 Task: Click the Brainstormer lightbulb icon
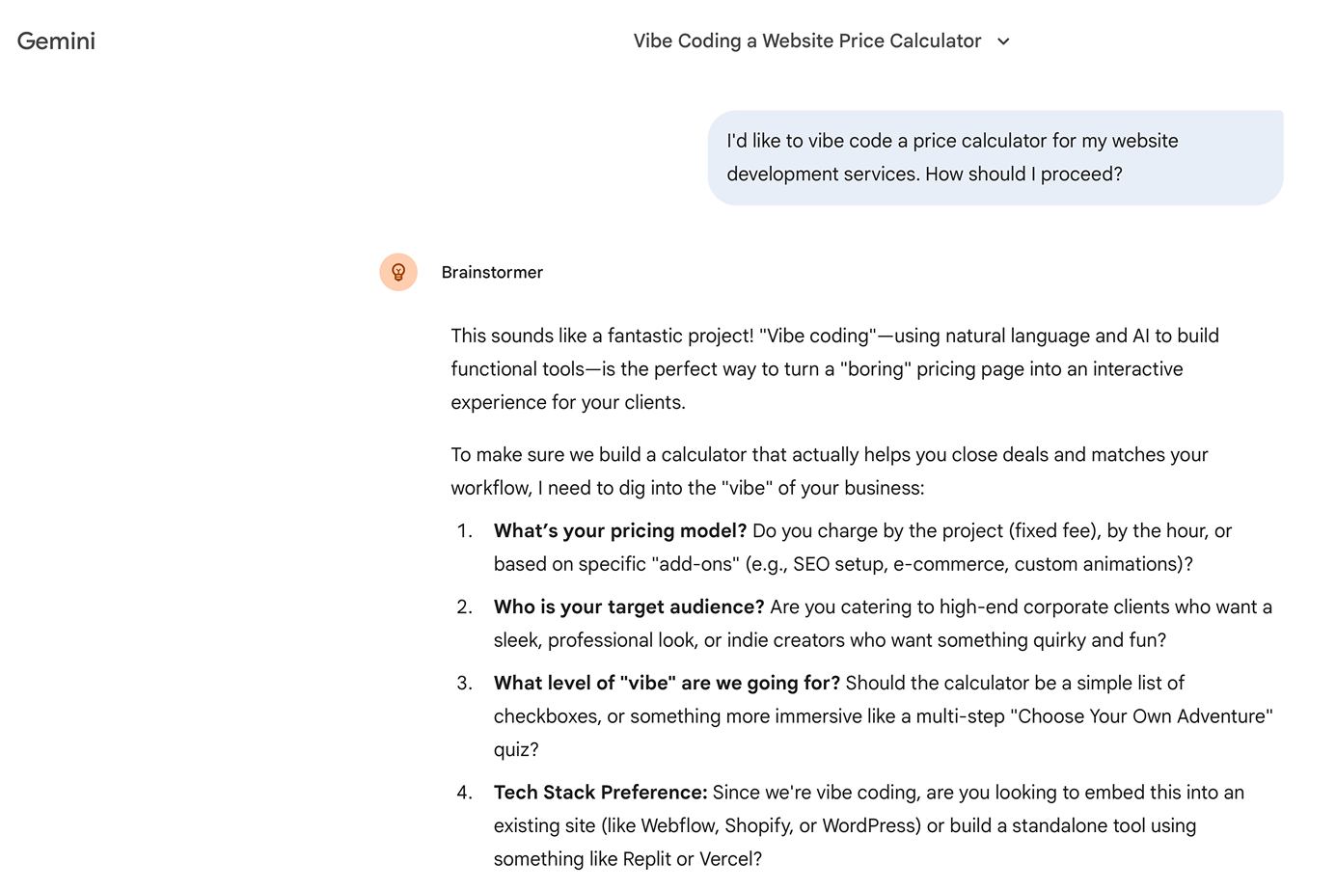point(398,272)
